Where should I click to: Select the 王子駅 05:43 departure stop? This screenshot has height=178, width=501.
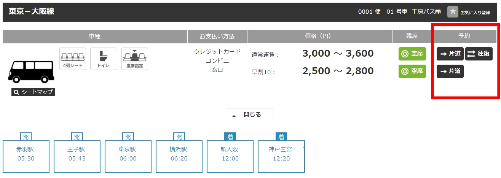pyautogui.click(x=77, y=154)
